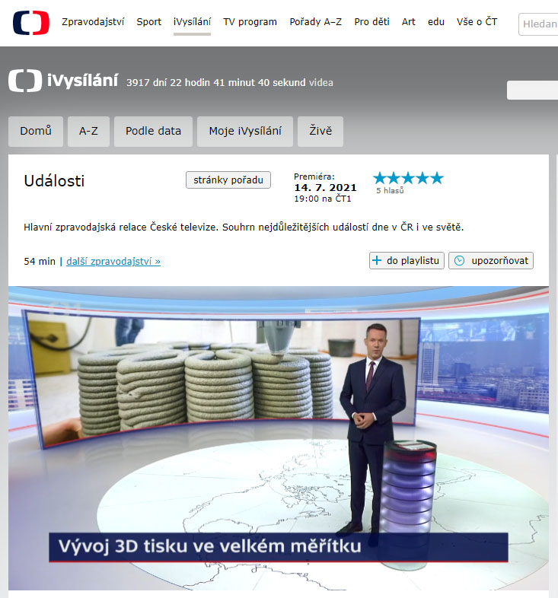This screenshot has height=598, width=558.
Task: Open Vše o ČT menu item
Action: point(477,22)
